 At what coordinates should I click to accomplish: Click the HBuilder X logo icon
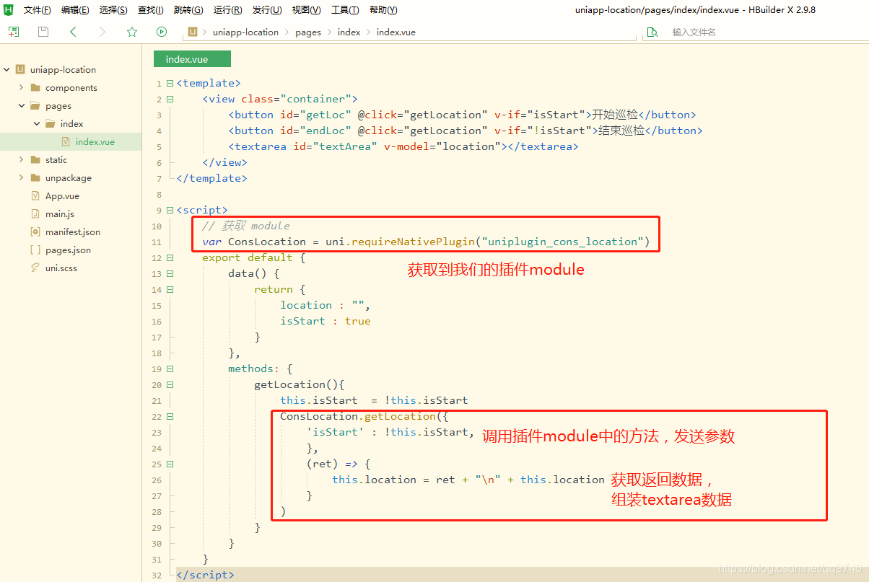pos(9,9)
